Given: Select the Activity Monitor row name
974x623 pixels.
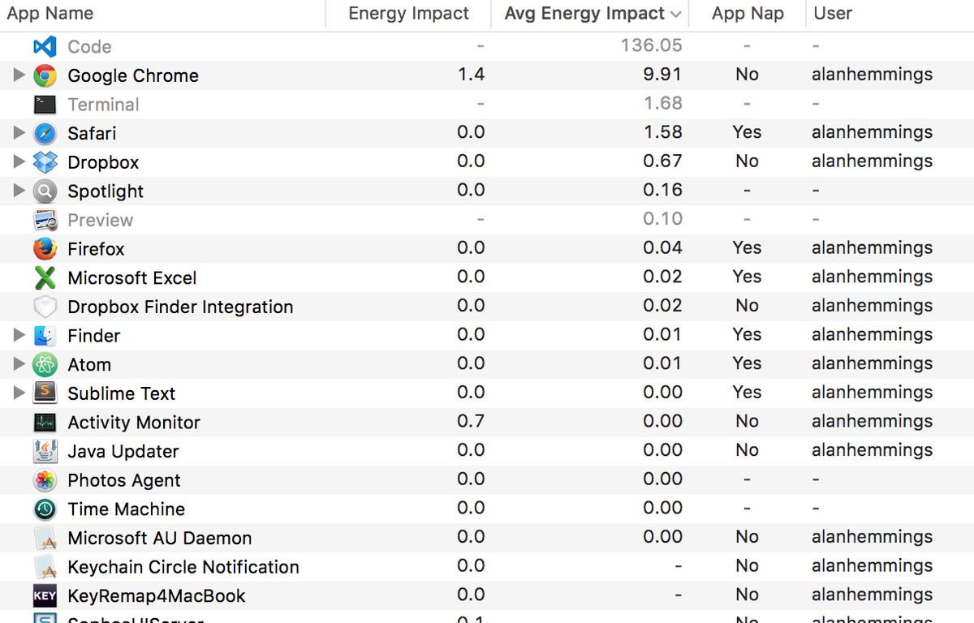Looking at the screenshot, I should 134,423.
